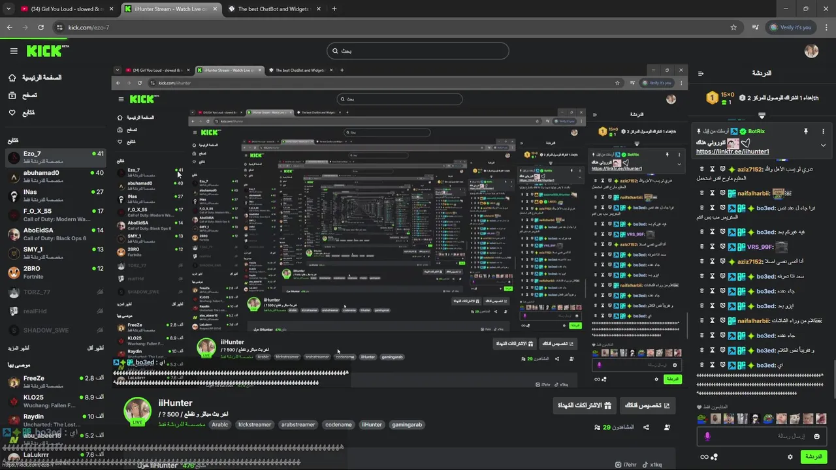Click the gift subscriptions button under the stream

[584, 405]
